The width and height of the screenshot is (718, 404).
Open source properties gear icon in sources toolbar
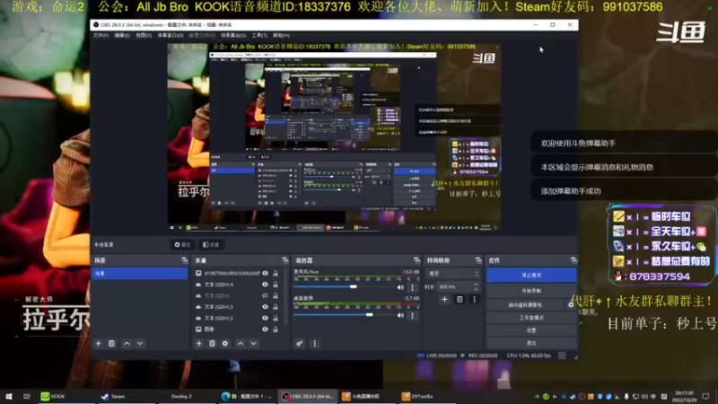coord(225,343)
